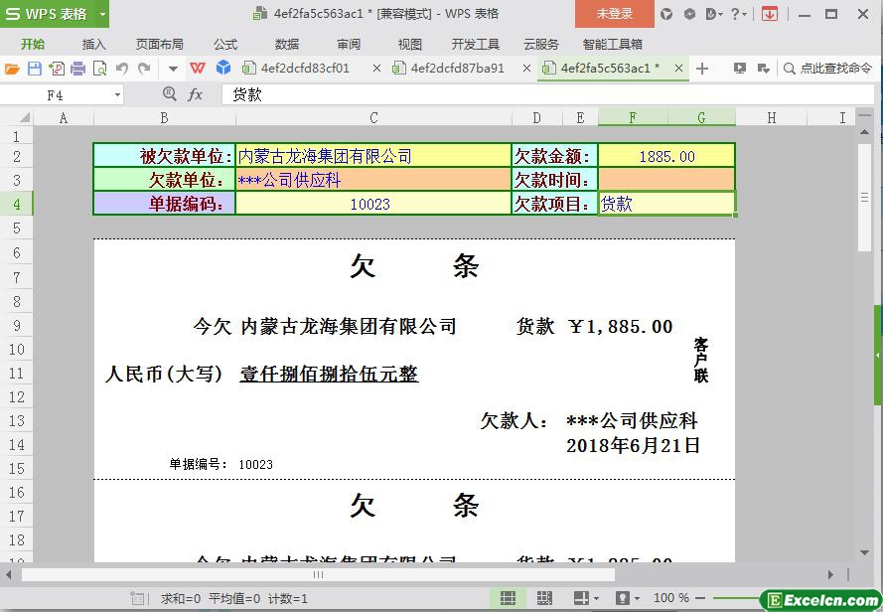
Task: Close the 4ef2fa5c563ac1 document tab
Action: click(x=678, y=69)
